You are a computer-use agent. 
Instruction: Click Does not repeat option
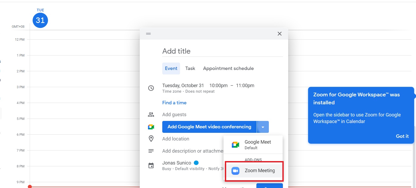[x=200, y=91]
